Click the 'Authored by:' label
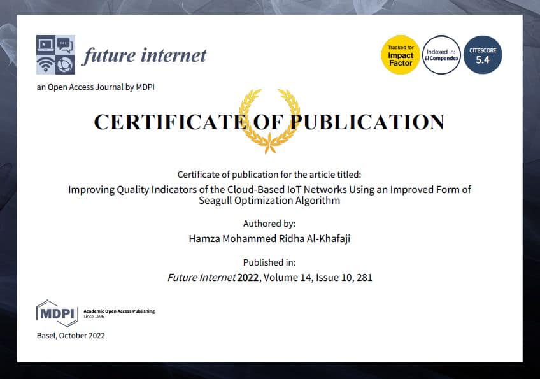This screenshot has width=540, height=379. [269, 224]
